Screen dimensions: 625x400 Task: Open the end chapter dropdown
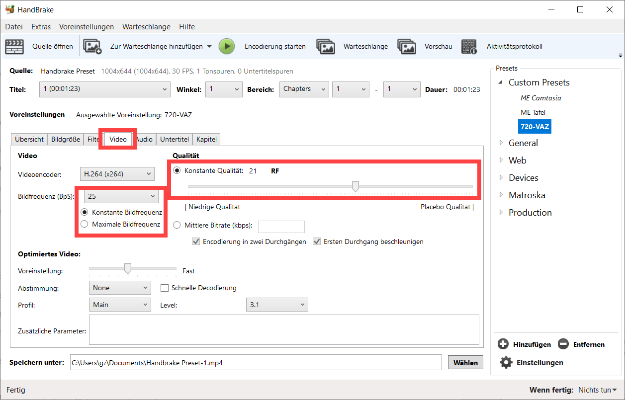402,89
